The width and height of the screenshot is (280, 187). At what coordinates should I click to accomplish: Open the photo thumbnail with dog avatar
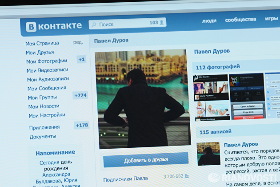click(x=247, y=96)
